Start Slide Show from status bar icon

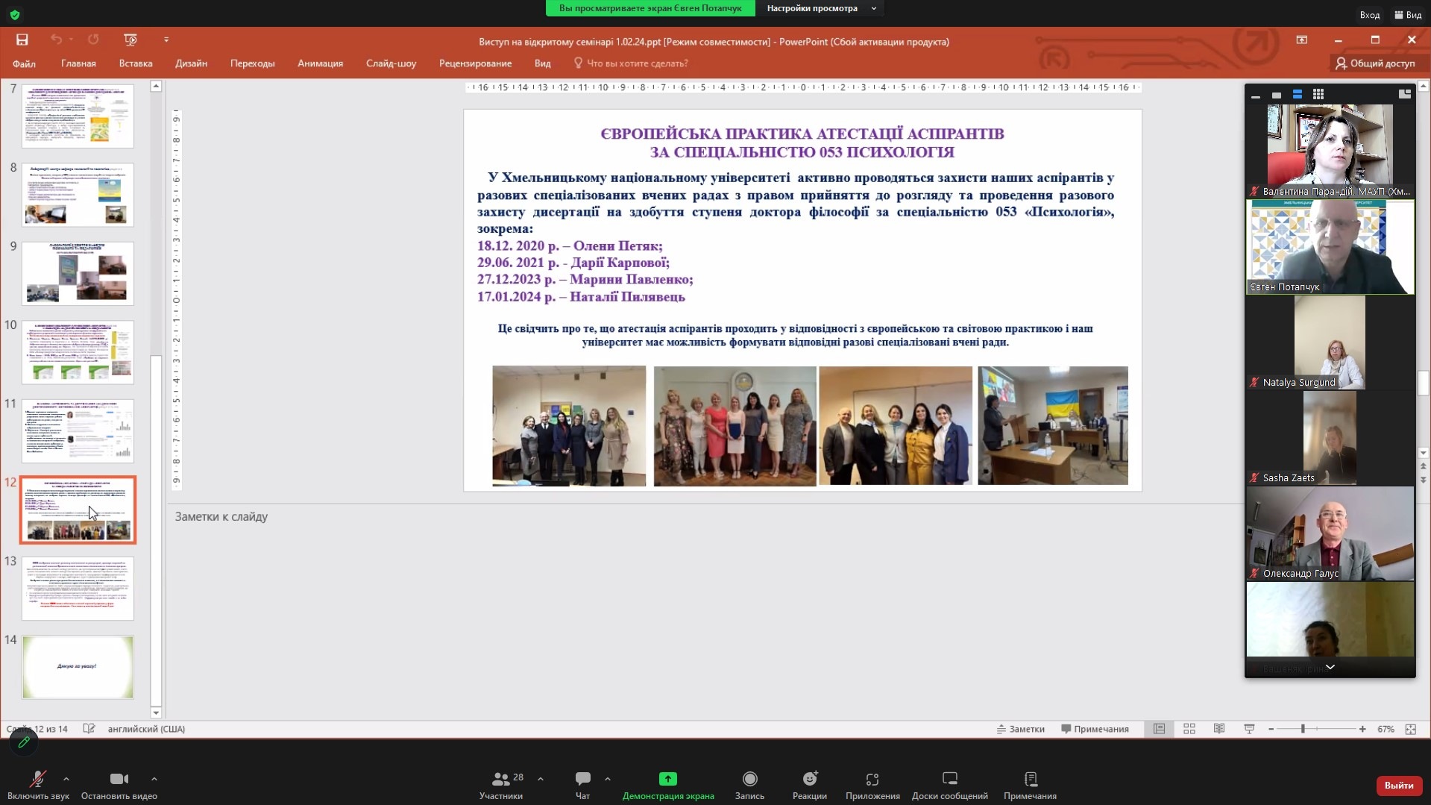pos(1250,729)
